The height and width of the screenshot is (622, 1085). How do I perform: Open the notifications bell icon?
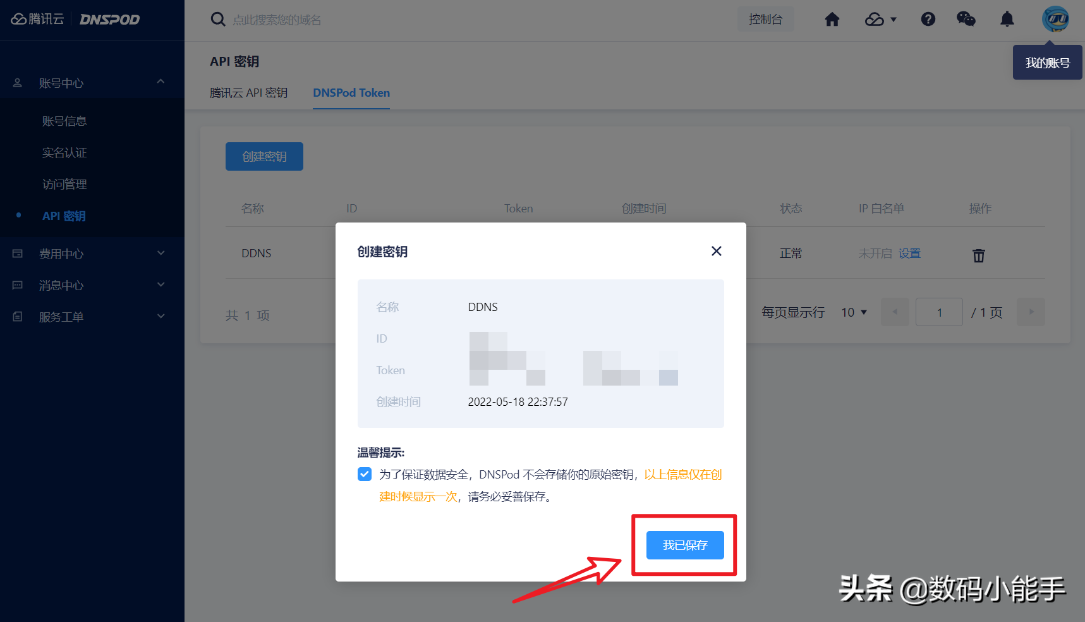coord(1006,20)
